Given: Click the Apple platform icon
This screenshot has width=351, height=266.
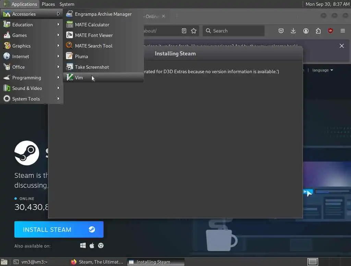Looking at the screenshot, I should [92, 246].
